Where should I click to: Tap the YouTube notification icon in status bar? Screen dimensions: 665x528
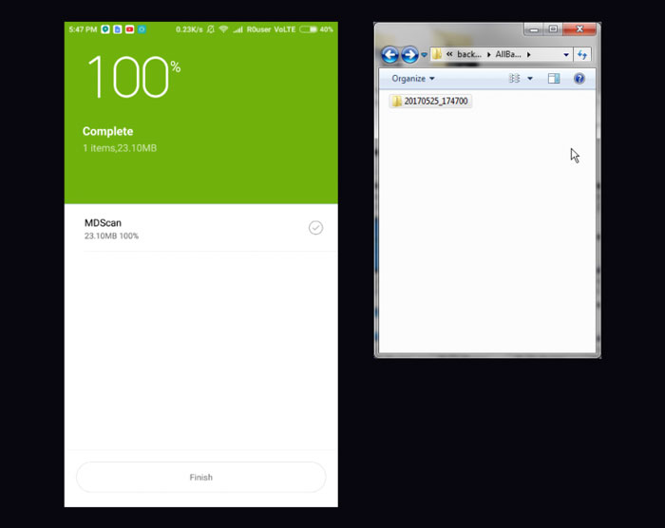click(129, 29)
